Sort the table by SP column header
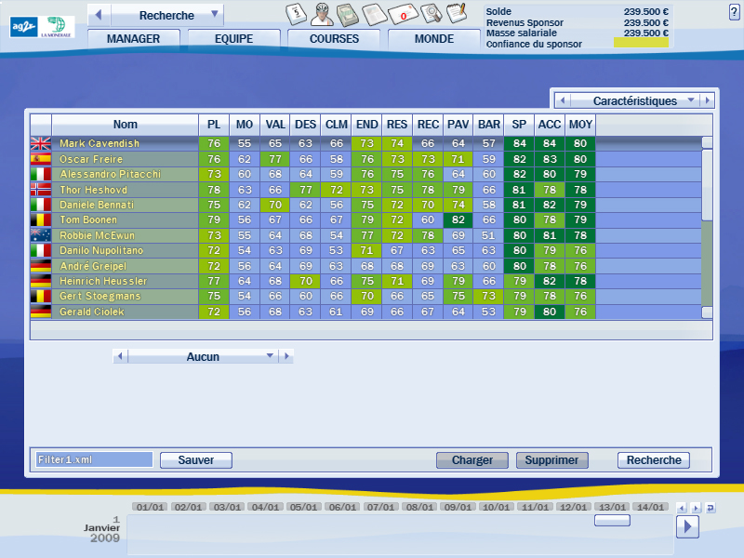 point(519,125)
